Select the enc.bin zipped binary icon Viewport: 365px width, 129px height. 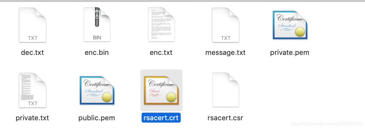pos(97,25)
